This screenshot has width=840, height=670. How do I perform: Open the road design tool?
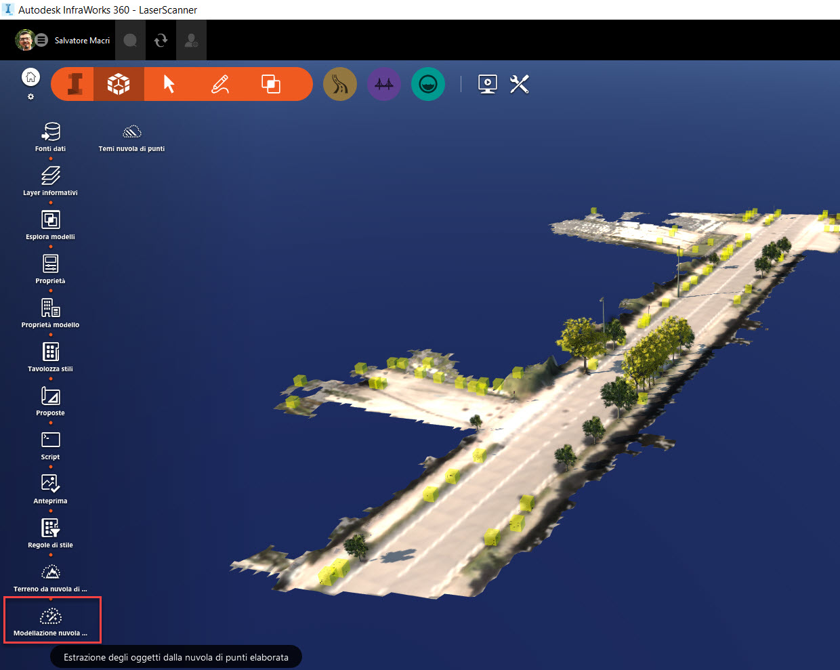tap(339, 83)
